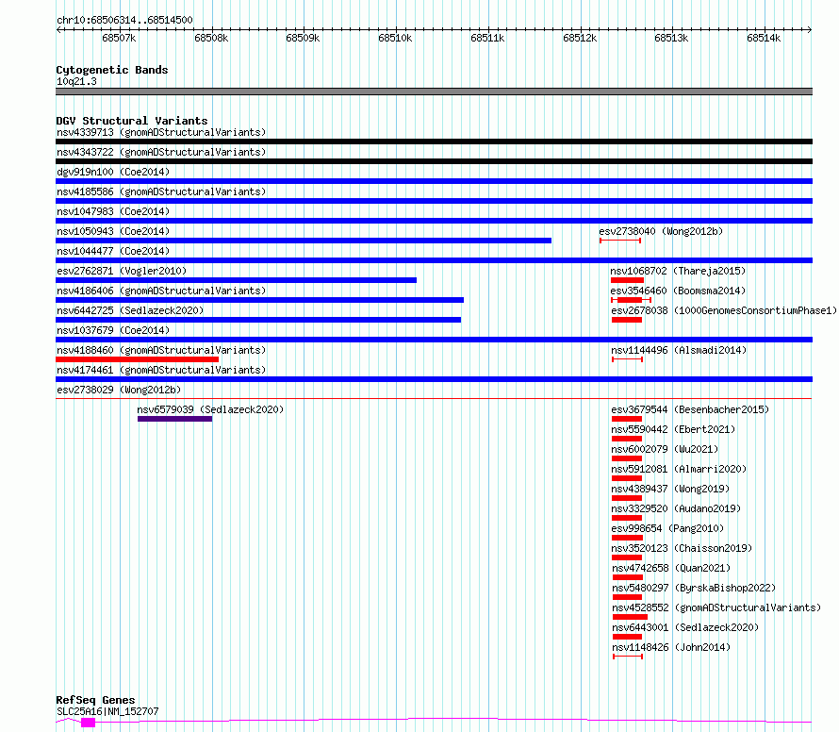Screen dimensions: 839x732
Task: Select the nsv4186406 gnomAD variant label
Action: point(161,291)
